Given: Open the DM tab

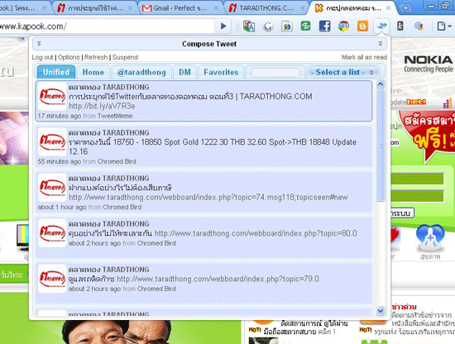Looking at the screenshot, I should [184, 72].
